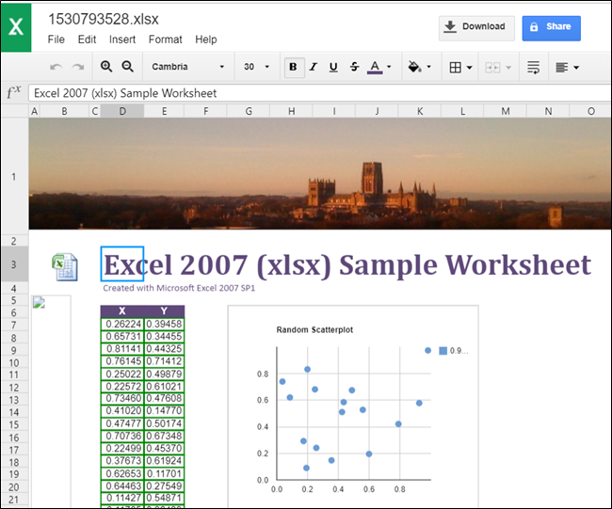Open the Cambria font dropdown
The height and width of the screenshot is (509, 612).
pyautogui.click(x=188, y=67)
